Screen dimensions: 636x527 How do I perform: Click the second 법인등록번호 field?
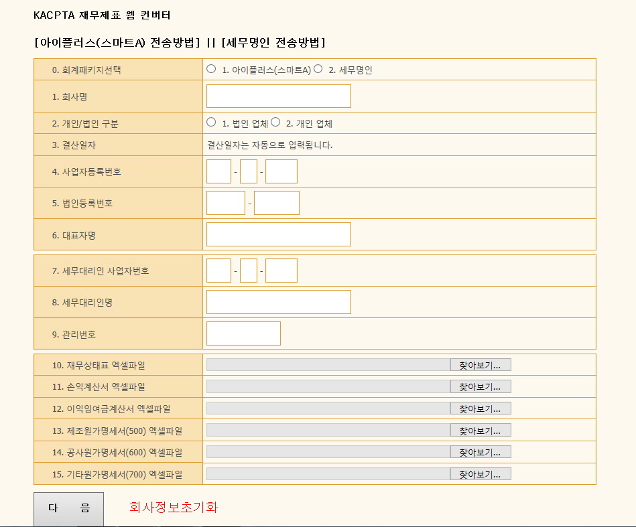(x=277, y=203)
